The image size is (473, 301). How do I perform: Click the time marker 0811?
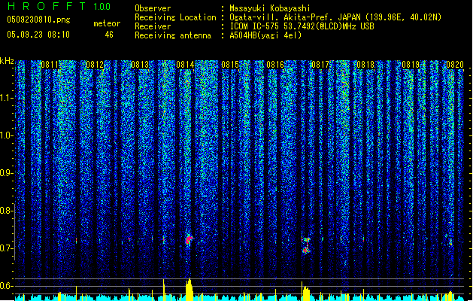point(50,65)
